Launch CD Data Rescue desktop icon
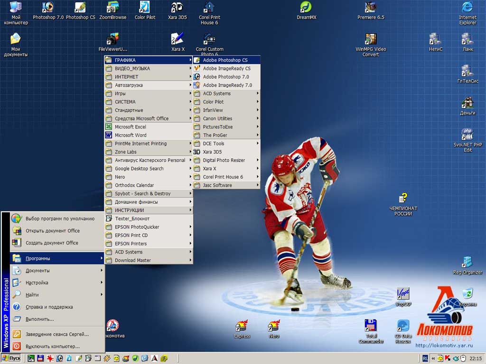 [x=403, y=331]
